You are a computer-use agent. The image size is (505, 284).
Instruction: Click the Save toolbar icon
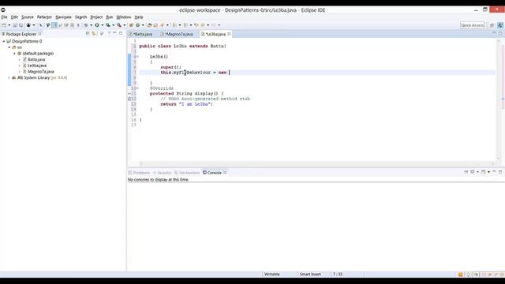(14, 25)
